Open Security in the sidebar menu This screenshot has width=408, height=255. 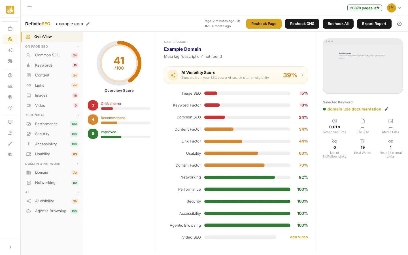tap(52, 134)
